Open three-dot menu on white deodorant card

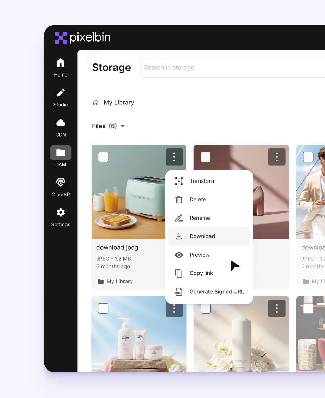pos(277,308)
